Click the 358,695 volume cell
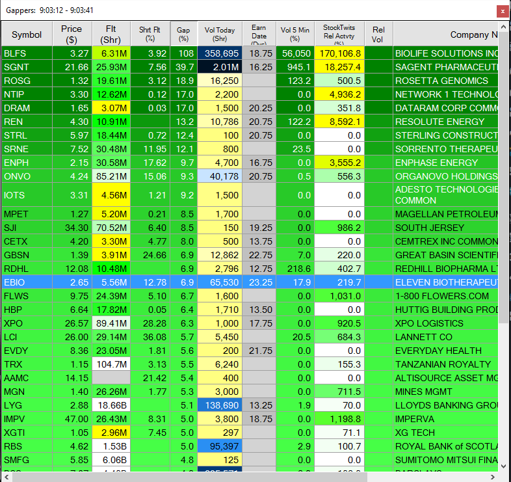511x482 pixels. tap(220, 53)
